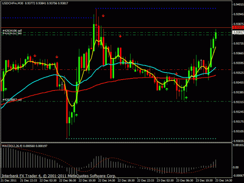The image size is (244, 183).
Task: Click the 0.93035 price axis label
Action: pyautogui.click(x=239, y=141)
